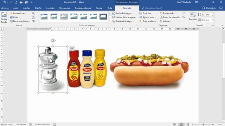The image size is (225, 126).
Task: Click the compress pictures icon
Action: 33,13
